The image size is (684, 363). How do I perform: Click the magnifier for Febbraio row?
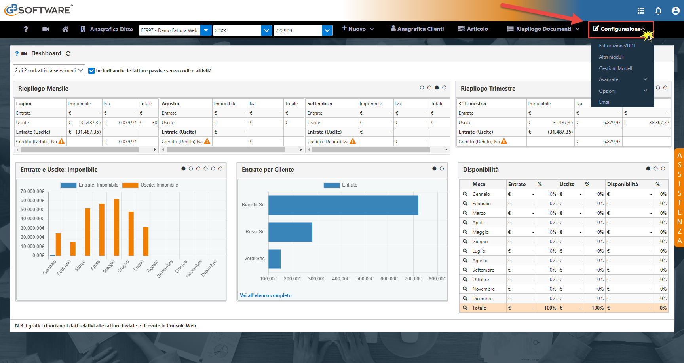tap(465, 203)
